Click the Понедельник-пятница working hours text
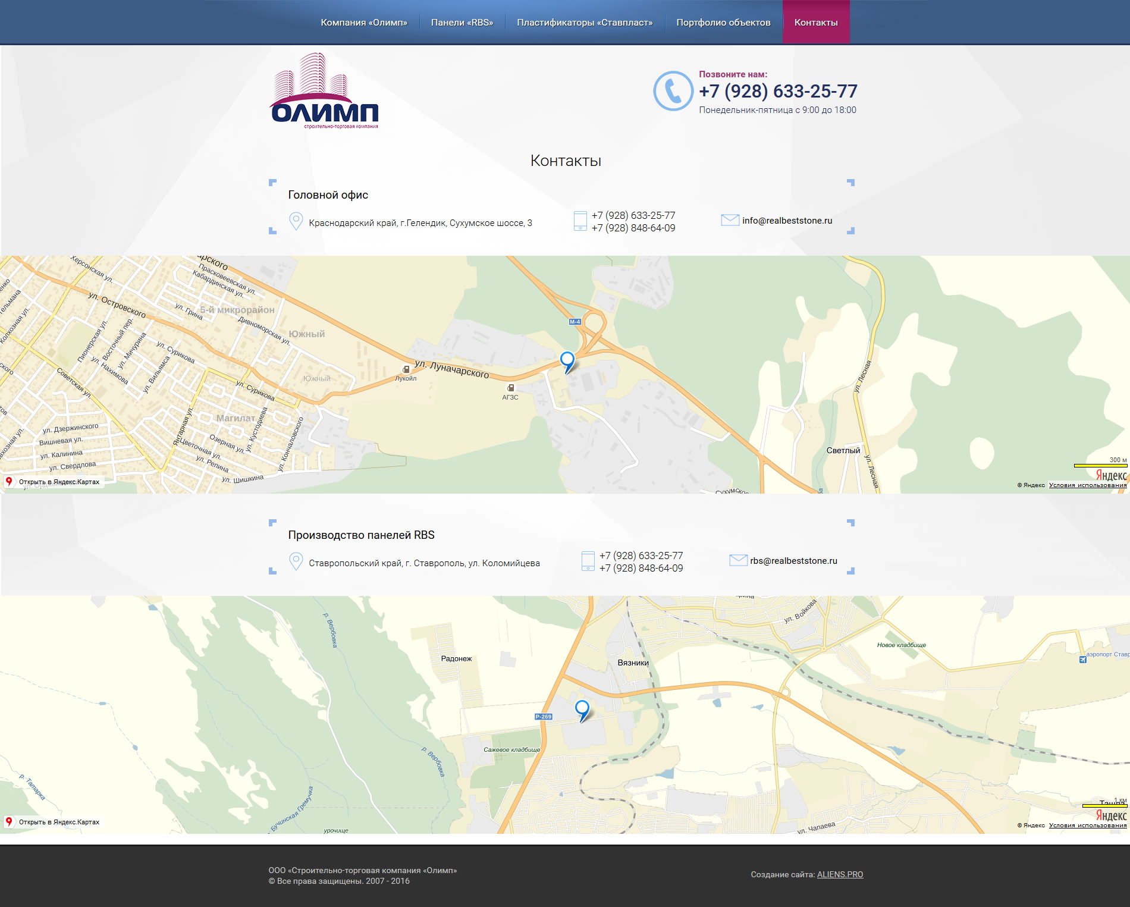Viewport: 1130px width, 907px height. 777,110
